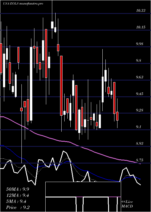Screen dimensions: 151x212
Task: Select the Price : 9.2 readout
Action: click(18, 207)
